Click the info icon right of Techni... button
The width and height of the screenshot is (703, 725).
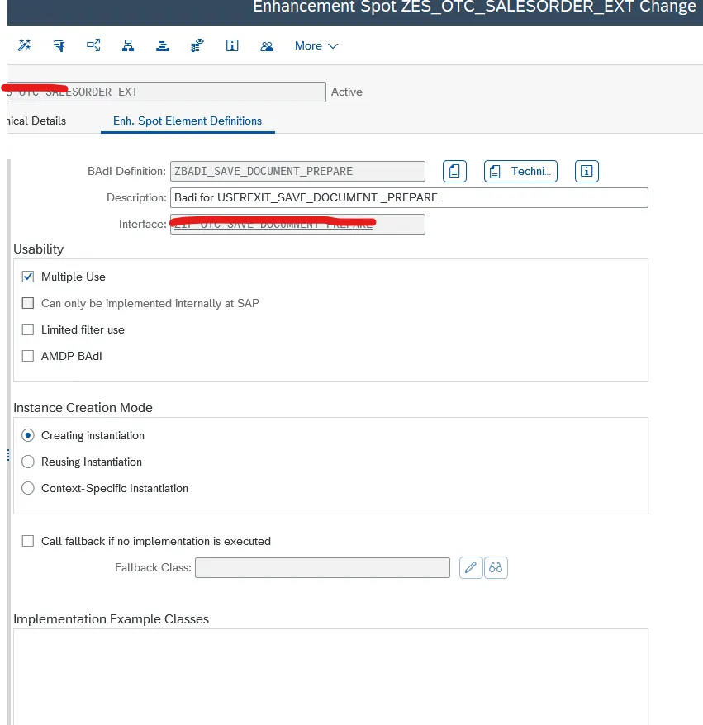[x=587, y=171]
